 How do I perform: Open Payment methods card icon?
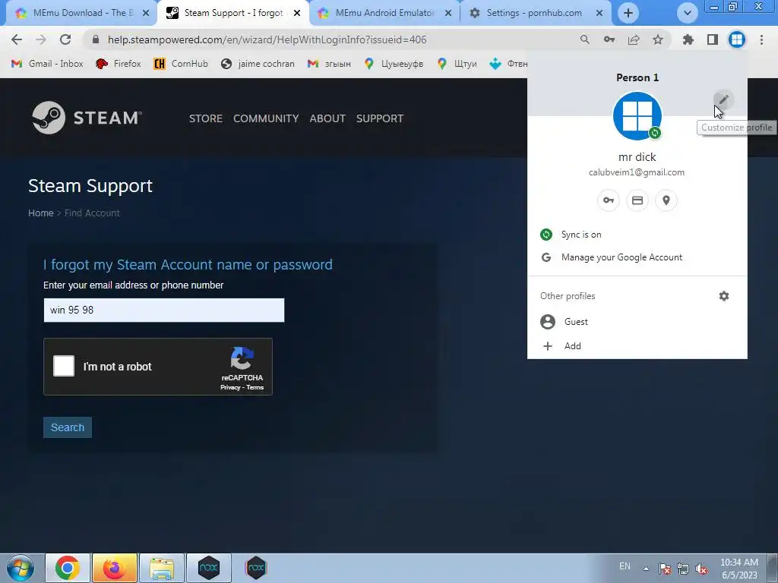point(637,200)
